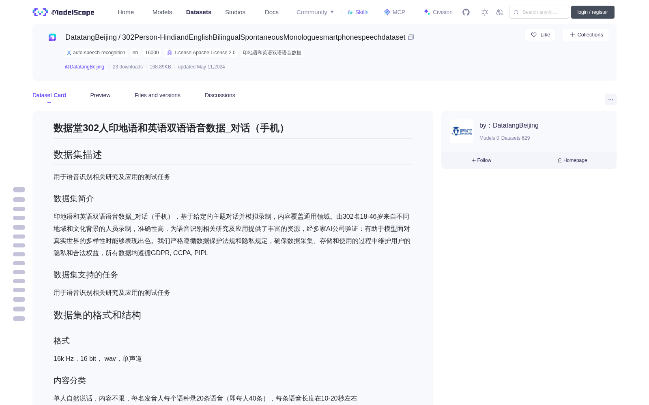Image resolution: width=649 pixels, height=405 pixels.
Task: Click the DatatangBeijing namespace in title
Action: tap(91, 37)
